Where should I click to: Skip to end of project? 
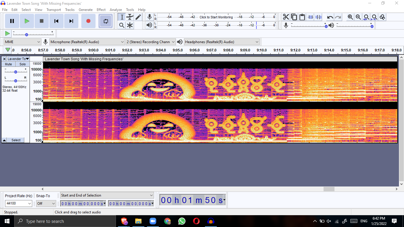pos(71,21)
